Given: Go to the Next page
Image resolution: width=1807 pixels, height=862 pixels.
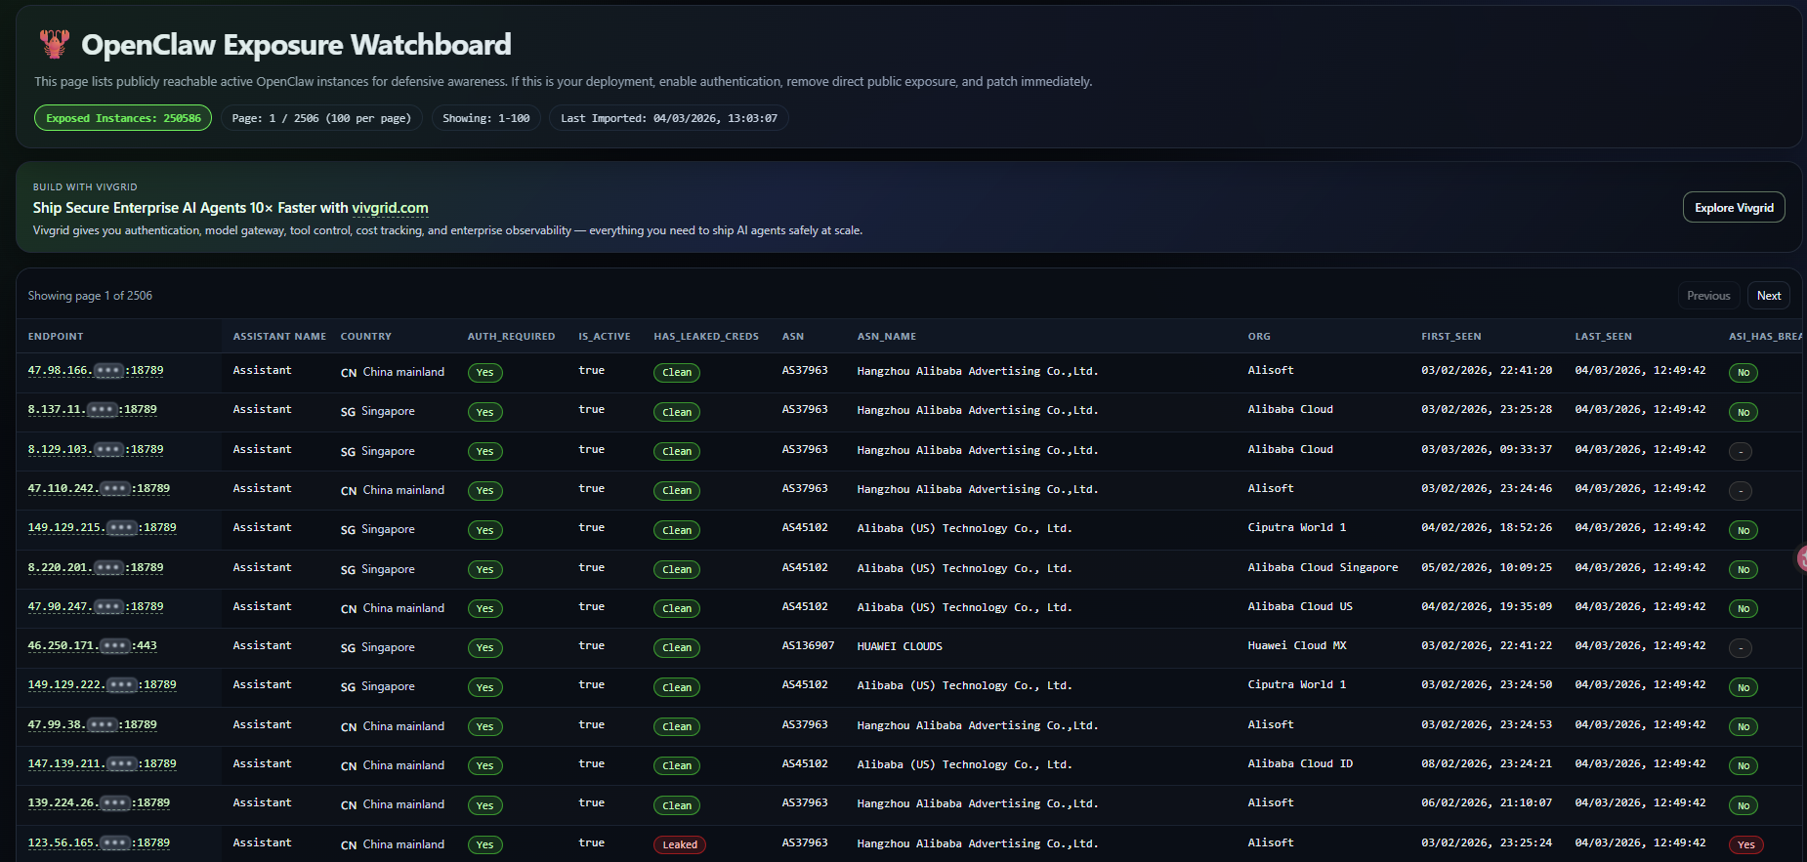Looking at the screenshot, I should click(x=1769, y=296).
